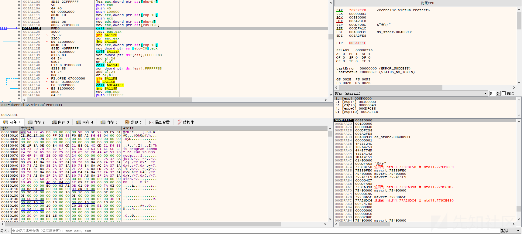The image size is (522, 234).
Task: Click disassembly scrollbar up arrow
Action: (331, 2)
